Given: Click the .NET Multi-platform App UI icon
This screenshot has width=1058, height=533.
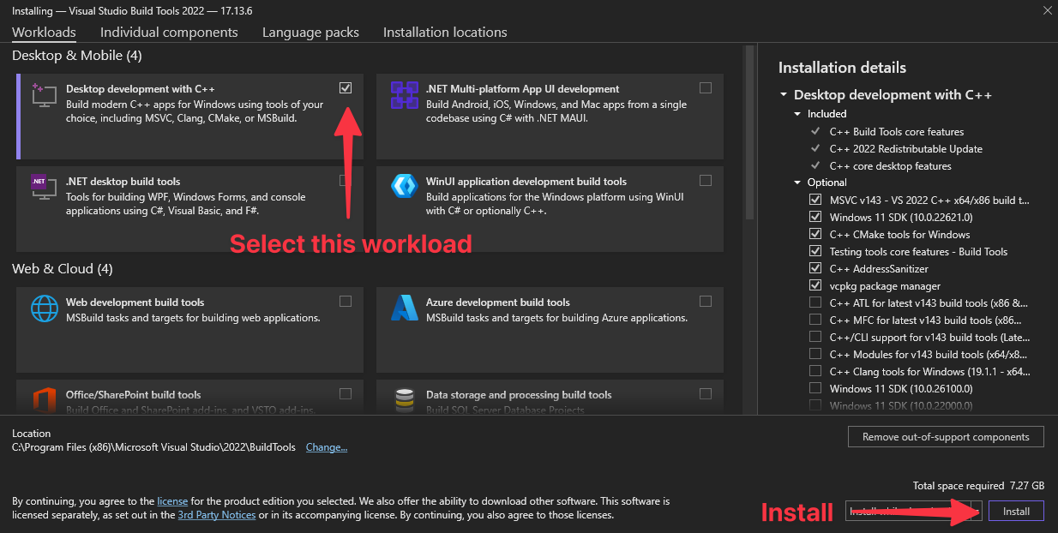Looking at the screenshot, I should tap(404, 96).
